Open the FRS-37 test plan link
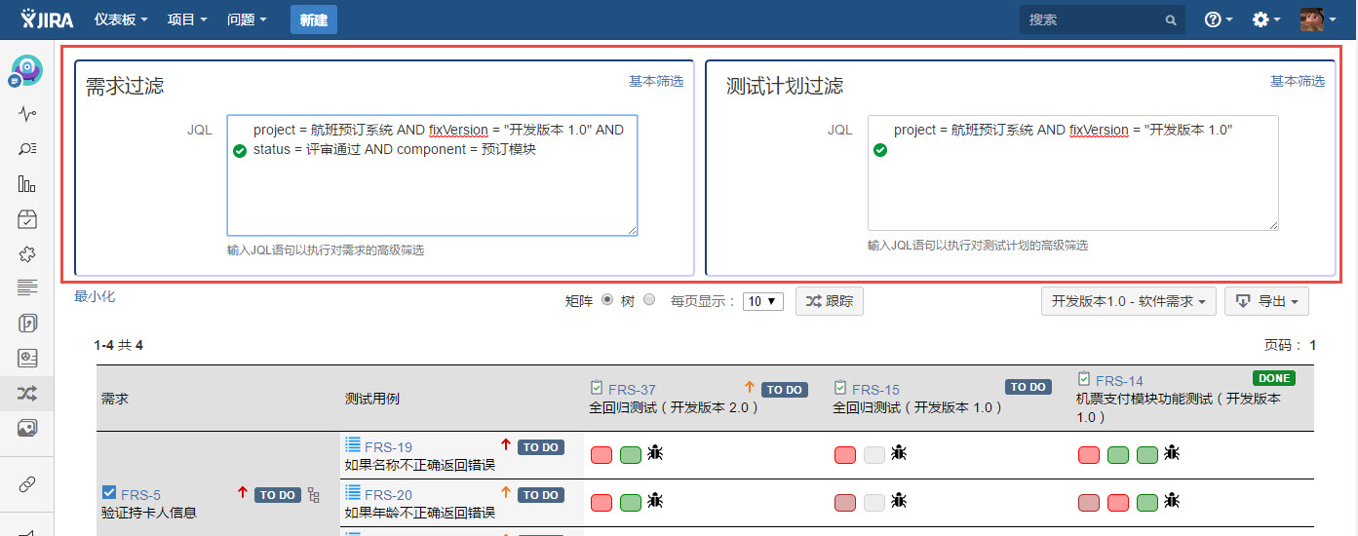This screenshot has height=536, width=1358. [632, 390]
